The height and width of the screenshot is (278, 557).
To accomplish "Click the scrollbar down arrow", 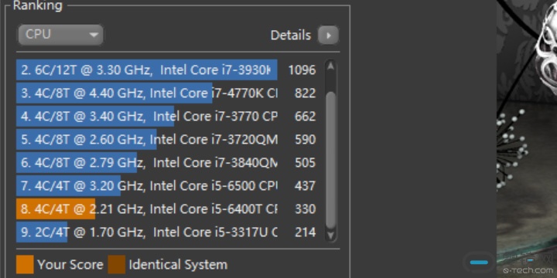I will 331,235.
